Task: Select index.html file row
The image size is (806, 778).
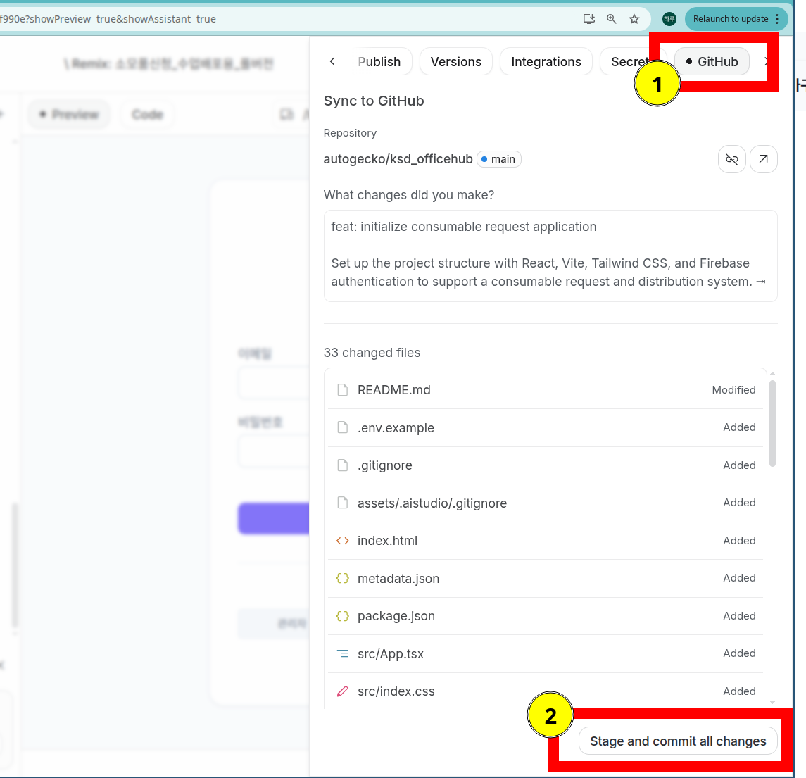Action: coord(546,541)
